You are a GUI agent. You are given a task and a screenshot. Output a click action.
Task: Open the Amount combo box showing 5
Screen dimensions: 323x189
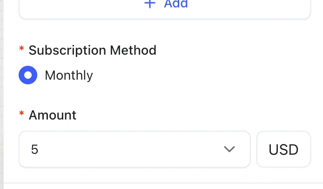click(x=135, y=149)
